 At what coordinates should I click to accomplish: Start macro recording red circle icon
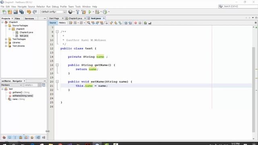click(135, 23)
